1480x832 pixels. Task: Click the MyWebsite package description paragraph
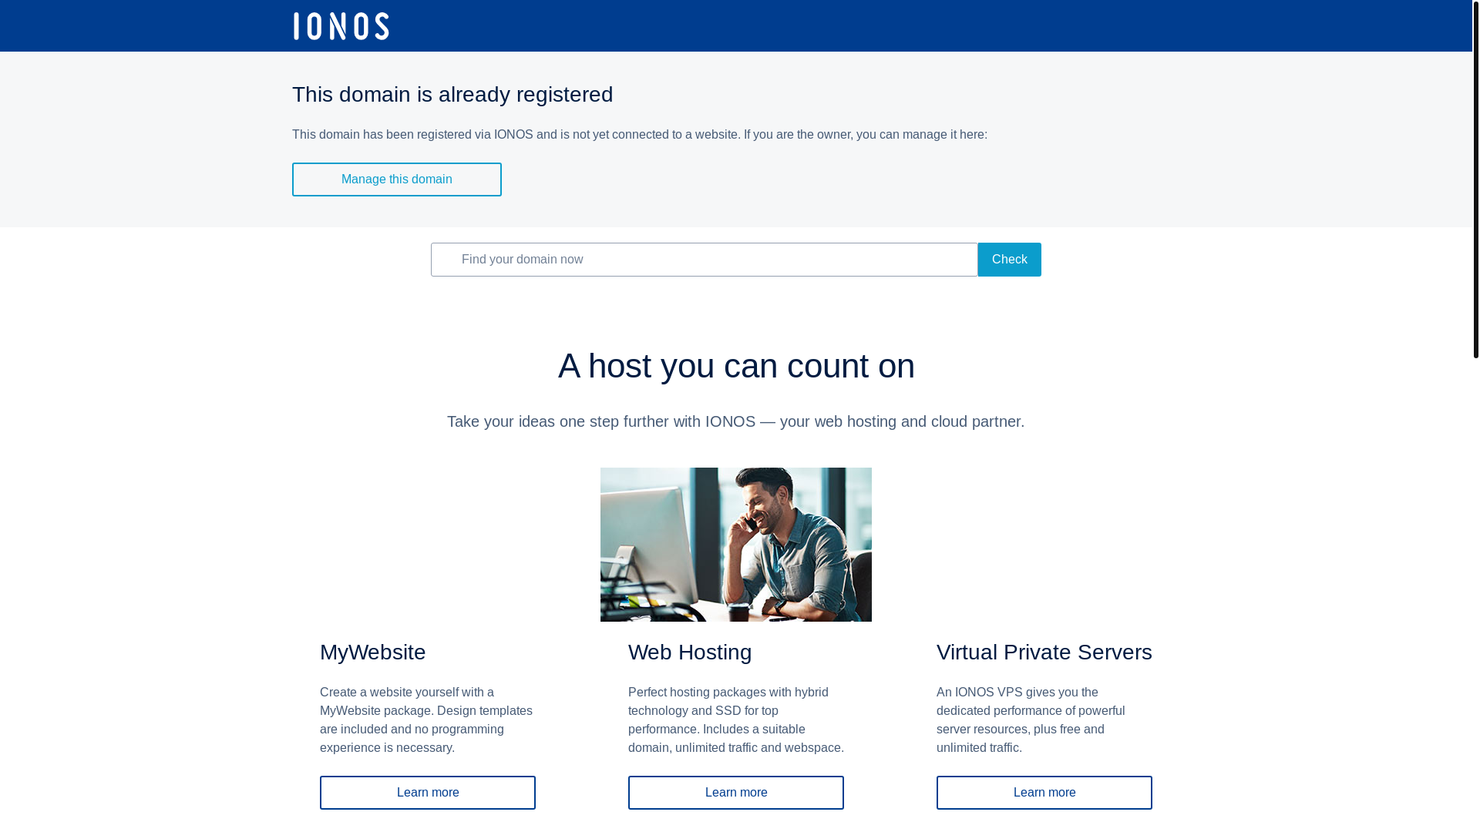(426, 720)
